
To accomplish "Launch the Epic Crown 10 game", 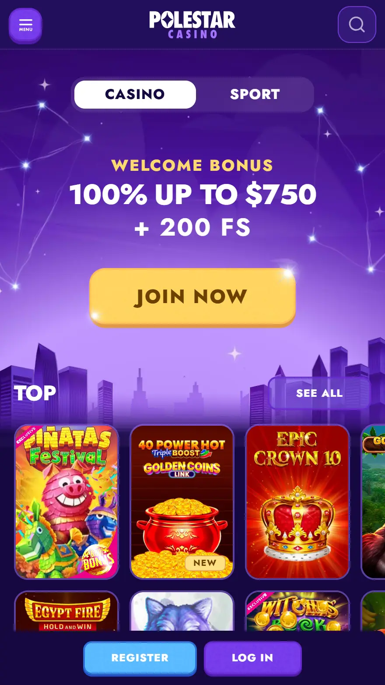I will point(297,502).
